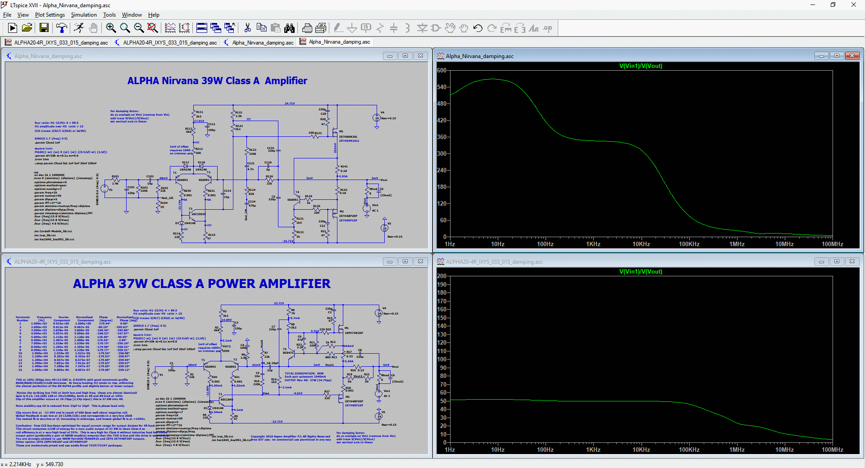Click the Zoom In magnifier icon
865x468 pixels.
(111, 28)
